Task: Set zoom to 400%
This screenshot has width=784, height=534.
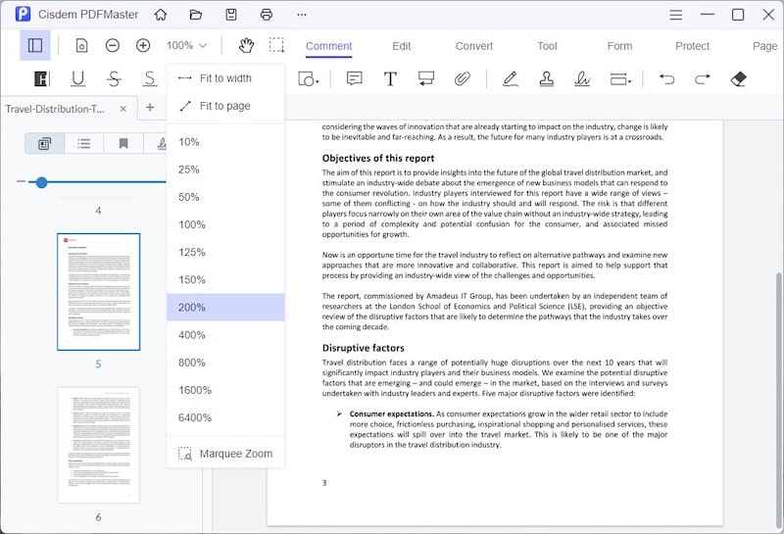Action: (x=225, y=335)
